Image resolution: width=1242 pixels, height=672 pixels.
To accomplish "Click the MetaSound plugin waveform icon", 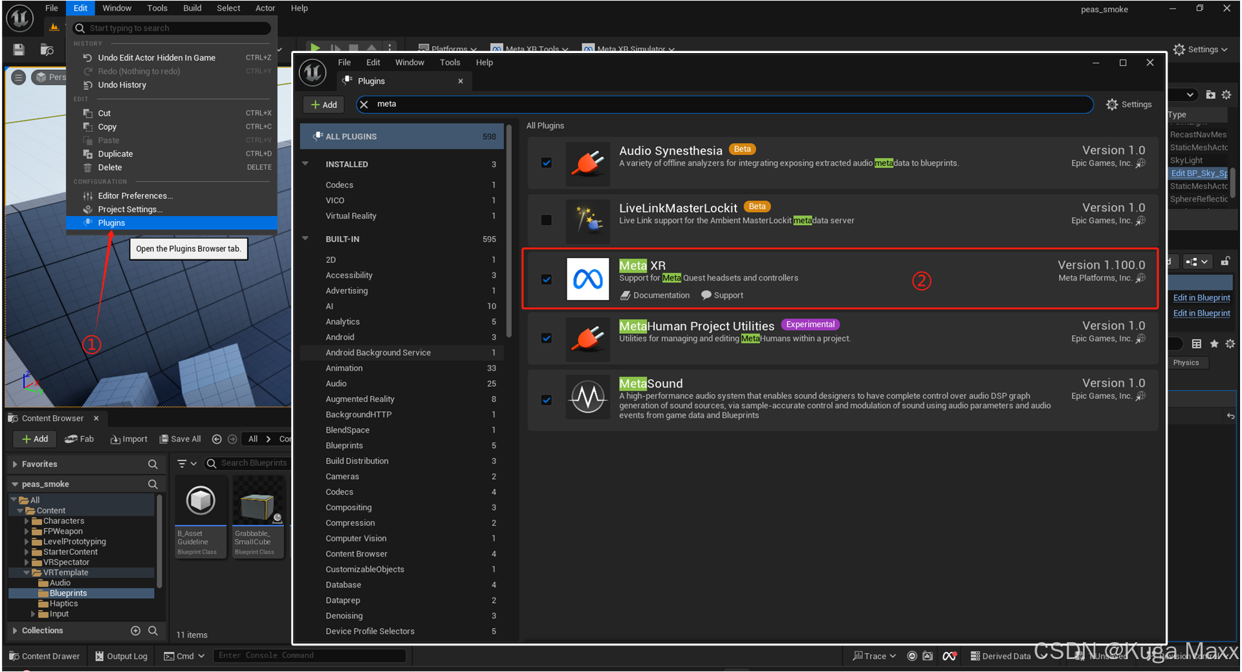I will (x=587, y=397).
